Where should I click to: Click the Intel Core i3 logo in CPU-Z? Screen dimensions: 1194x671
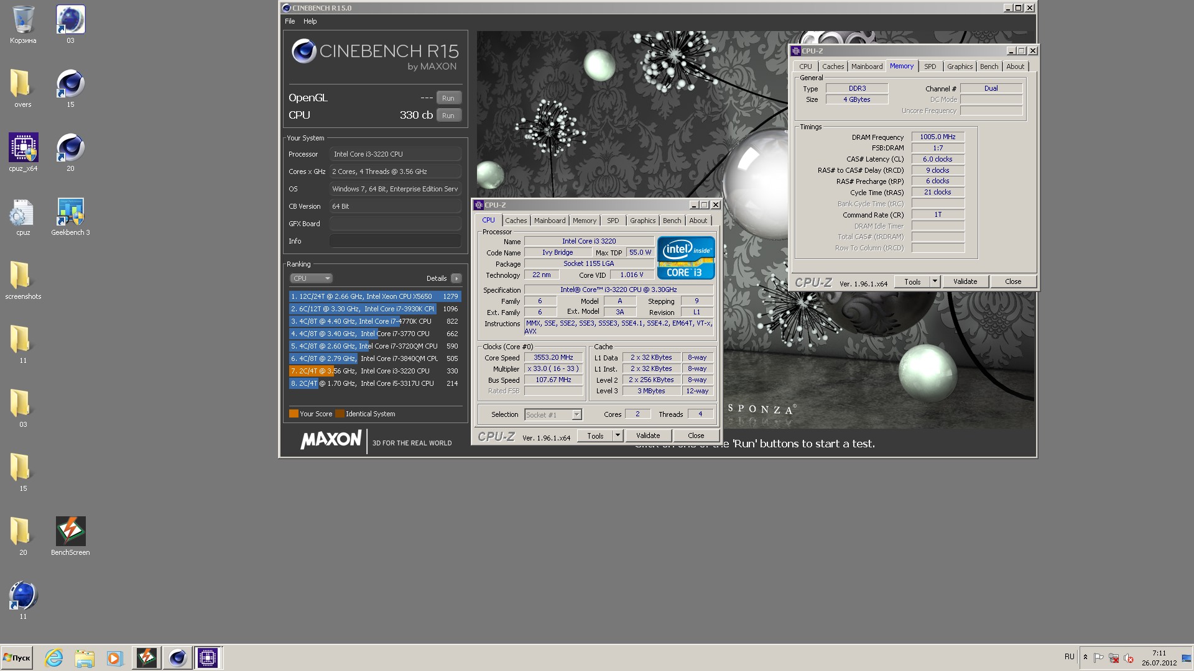click(686, 258)
